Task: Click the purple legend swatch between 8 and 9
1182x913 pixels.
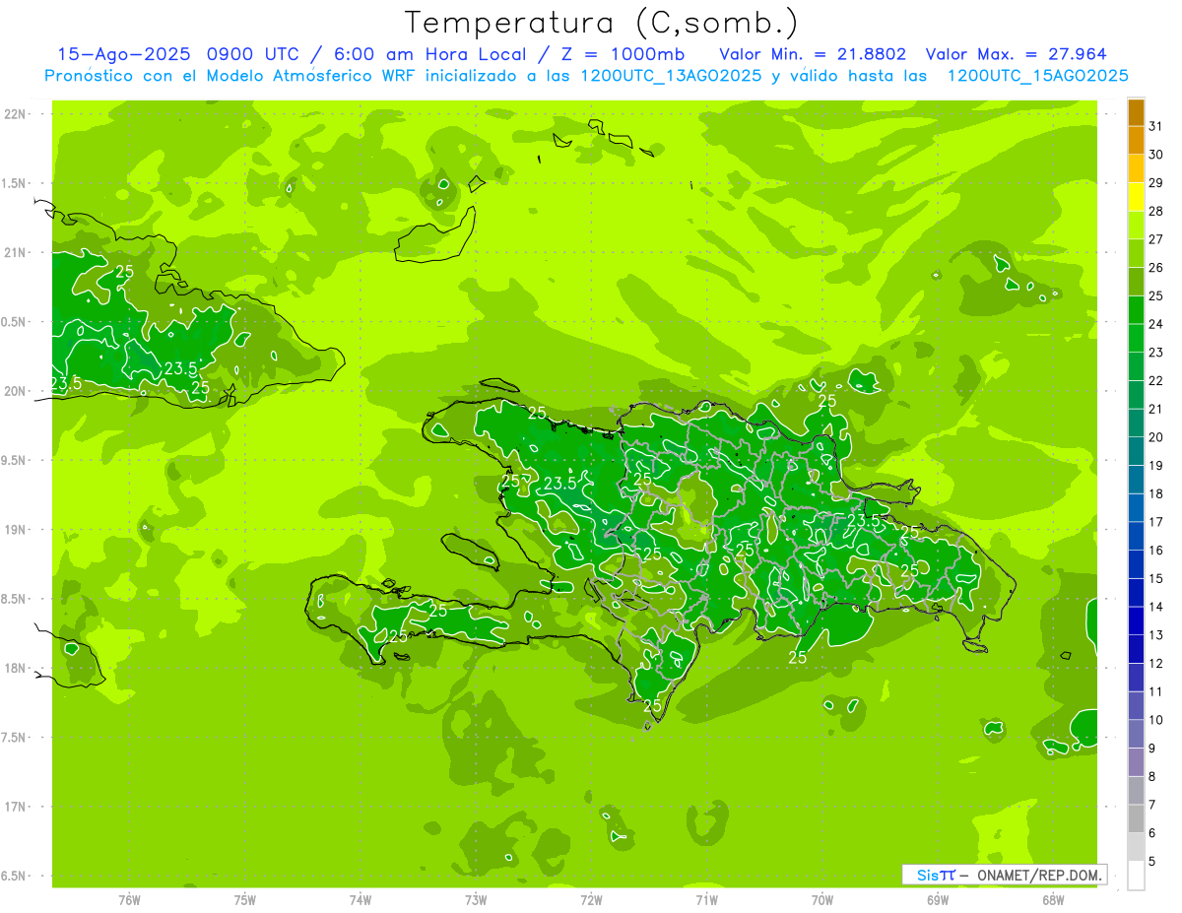Action: click(x=1136, y=762)
